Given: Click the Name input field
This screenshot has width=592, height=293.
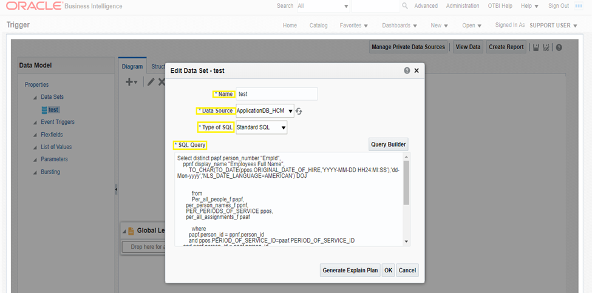Looking at the screenshot, I should coord(276,94).
